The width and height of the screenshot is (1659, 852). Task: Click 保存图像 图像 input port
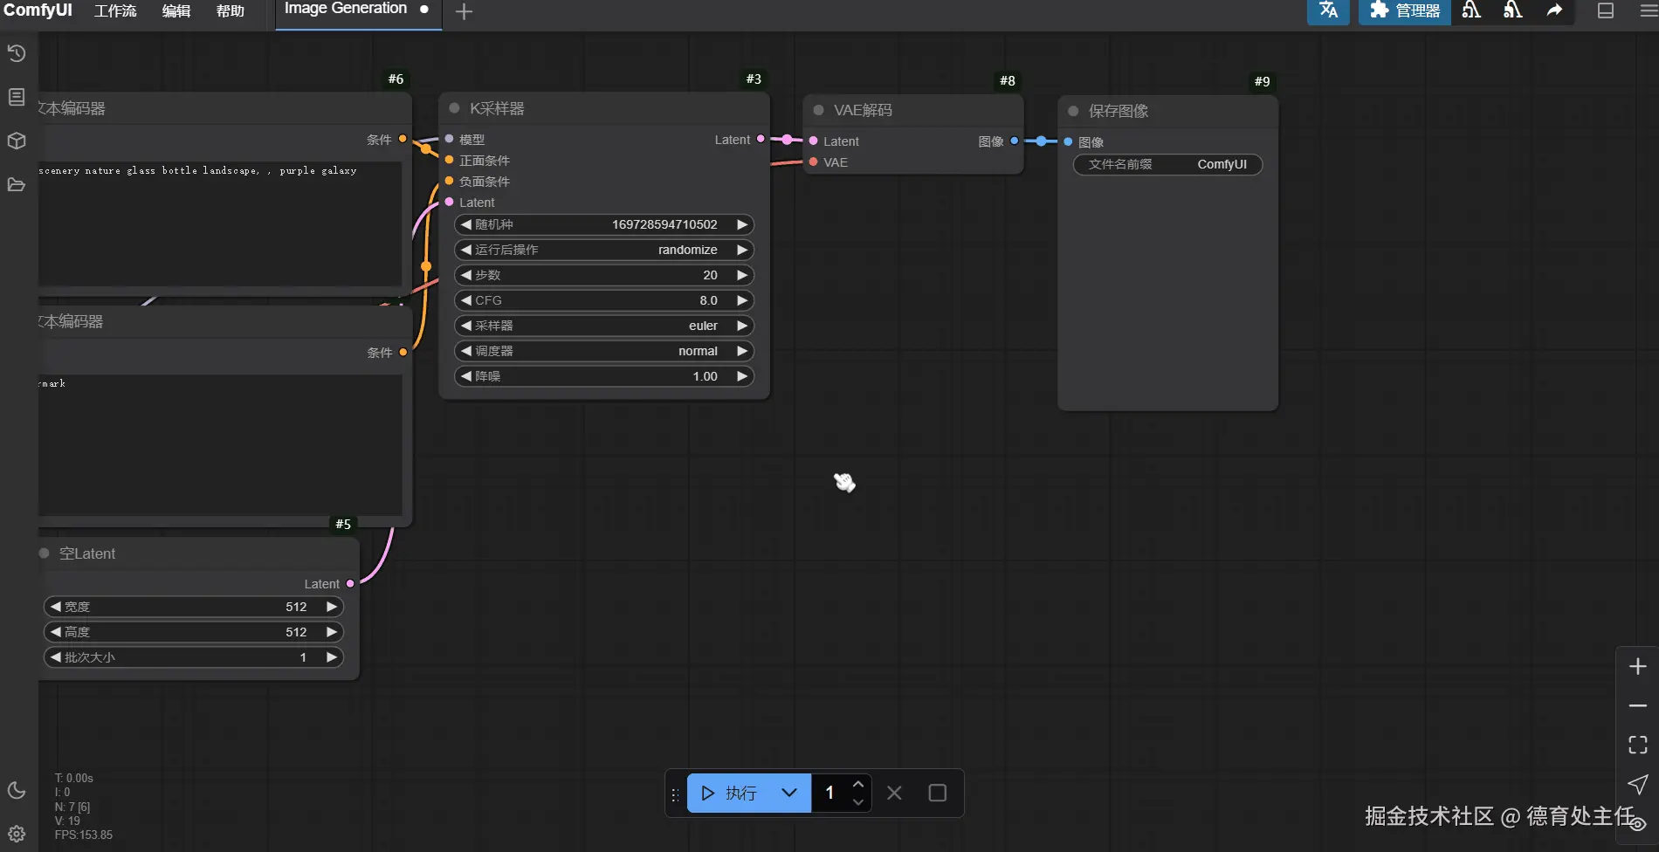(x=1068, y=141)
